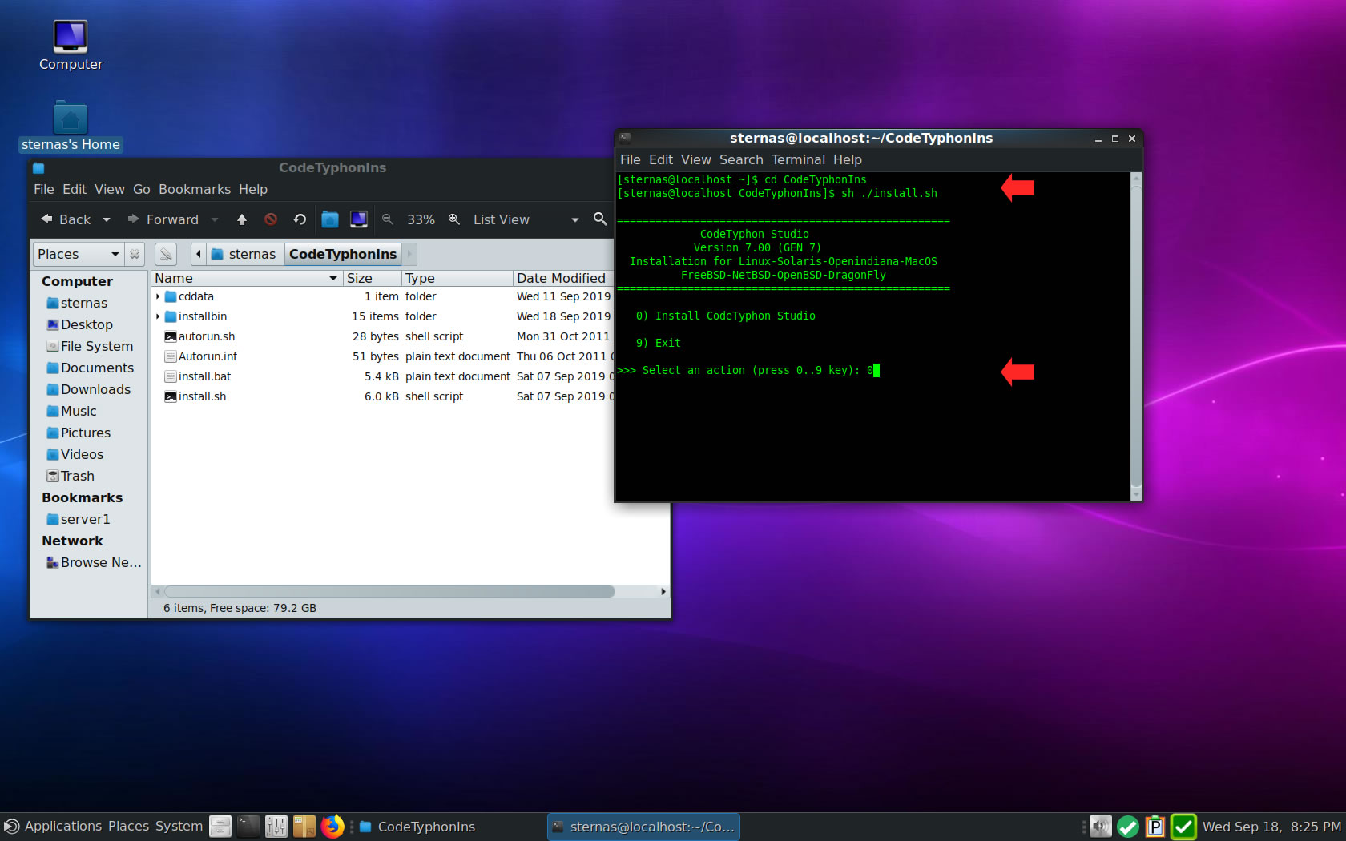1346x841 pixels.
Task: Open file search with magnifier icon
Action: click(x=600, y=219)
